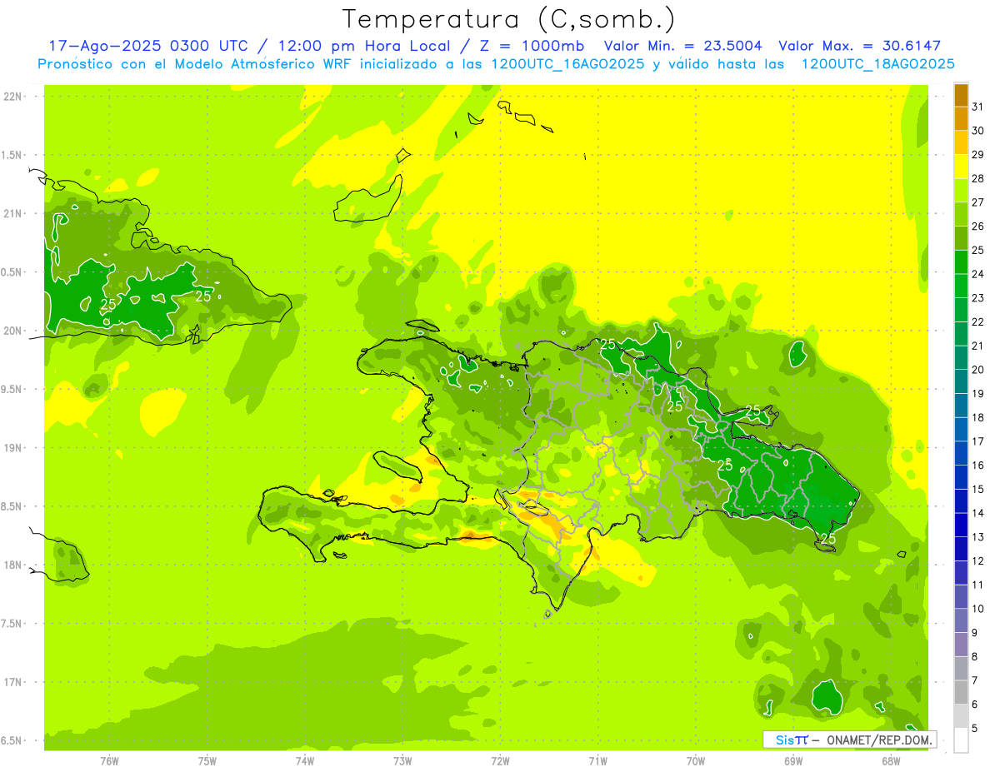This screenshot has height=772, width=1000.
Task: Click the map title 'Temperatura (C,somb.)'
Action: [x=508, y=20]
